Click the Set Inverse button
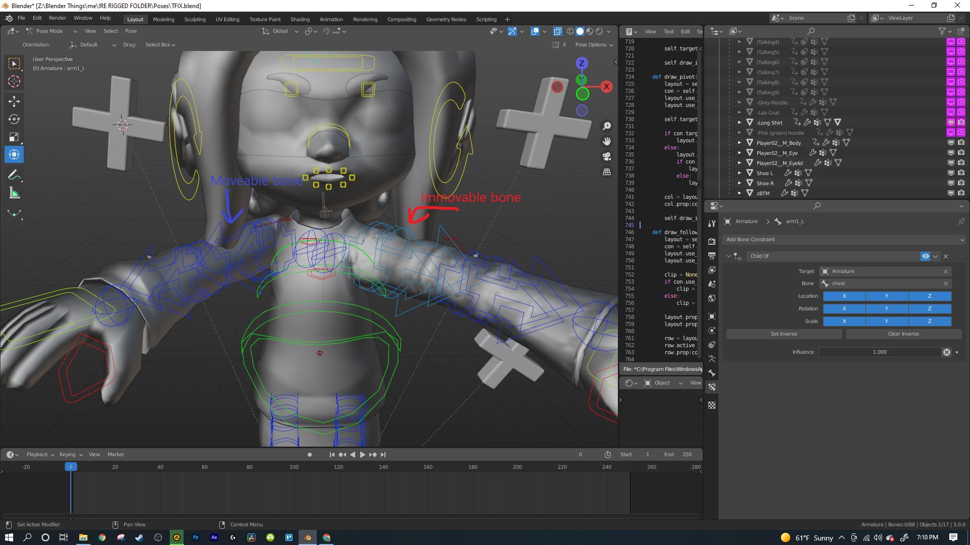 (x=784, y=334)
